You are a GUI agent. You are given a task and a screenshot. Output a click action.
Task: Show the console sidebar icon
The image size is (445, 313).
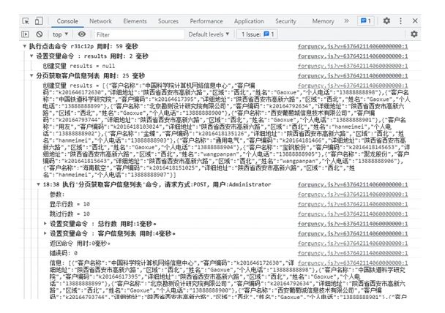point(26,34)
